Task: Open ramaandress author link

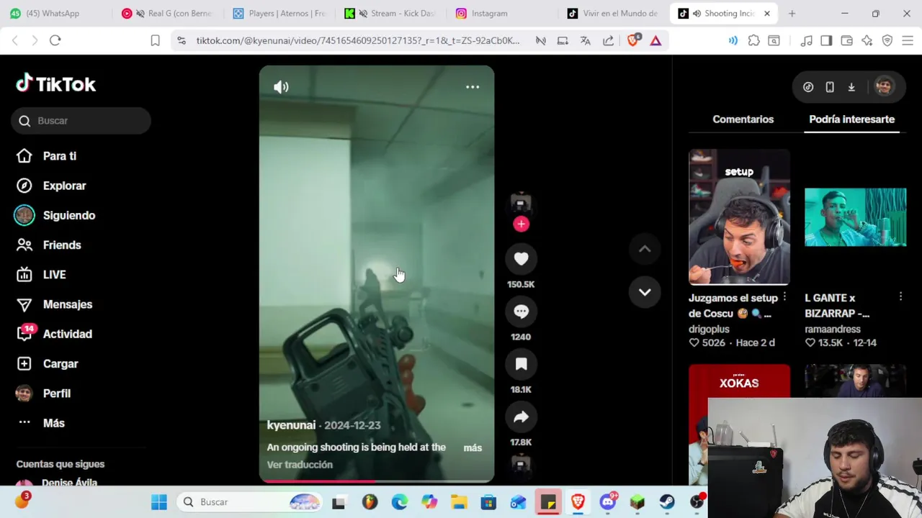Action: point(833,329)
